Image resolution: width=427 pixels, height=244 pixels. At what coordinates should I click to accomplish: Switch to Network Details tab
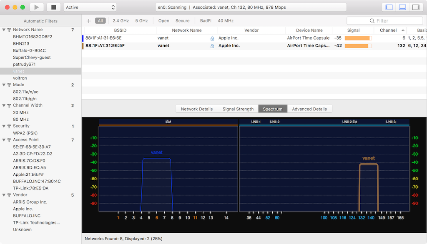(197, 109)
